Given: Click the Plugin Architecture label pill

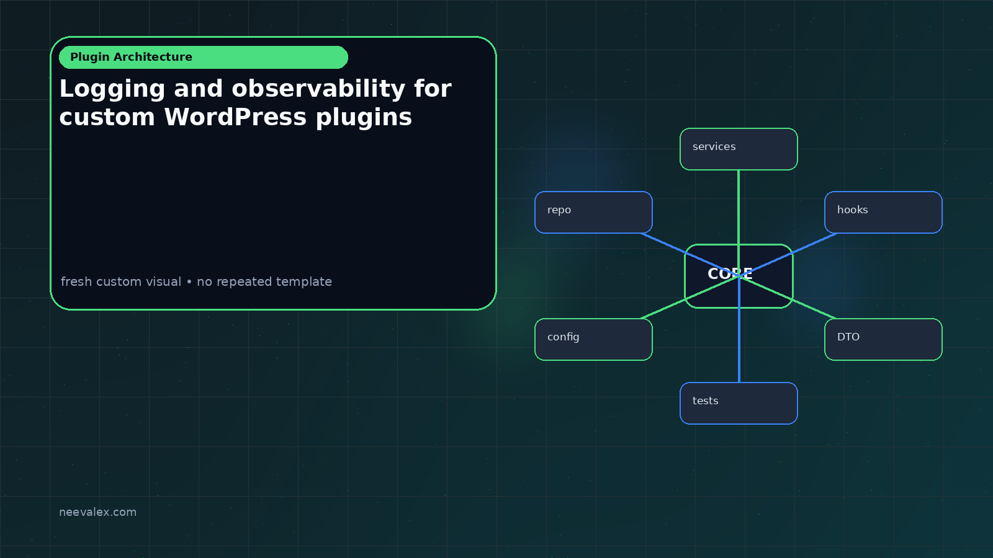Looking at the screenshot, I should pos(204,57).
